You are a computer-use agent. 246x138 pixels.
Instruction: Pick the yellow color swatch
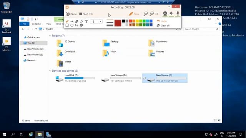coord(137,21)
